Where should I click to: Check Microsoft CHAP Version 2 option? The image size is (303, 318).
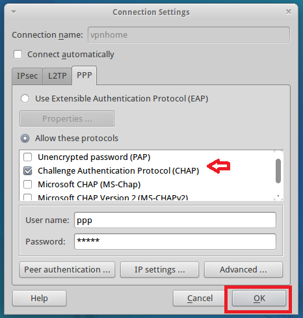tap(28, 197)
